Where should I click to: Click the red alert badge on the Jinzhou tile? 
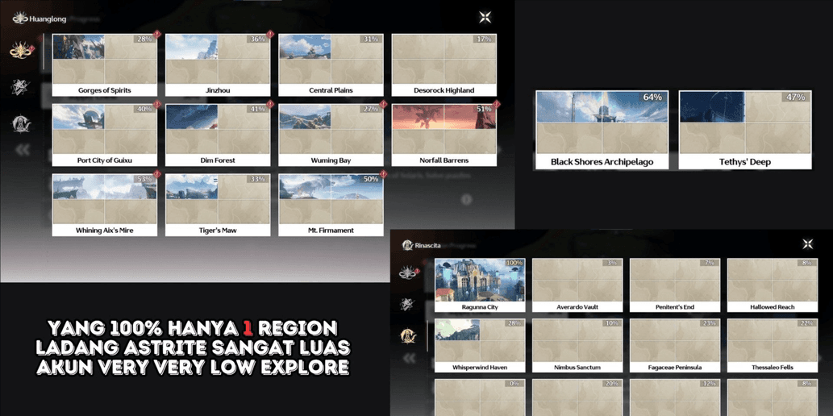coord(270,35)
